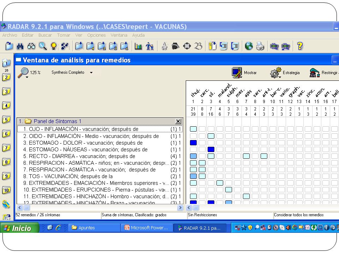
Task: Click the '52 remedios / 26 síntomas' status field
Action: 58,215
